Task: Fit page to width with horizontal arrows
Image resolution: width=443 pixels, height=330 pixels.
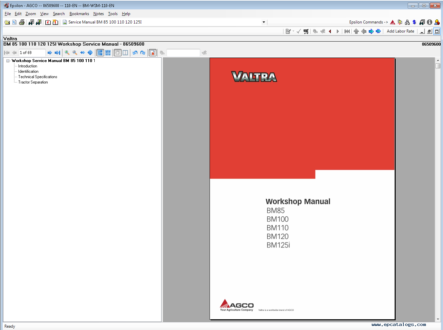Action: point(83,53)
